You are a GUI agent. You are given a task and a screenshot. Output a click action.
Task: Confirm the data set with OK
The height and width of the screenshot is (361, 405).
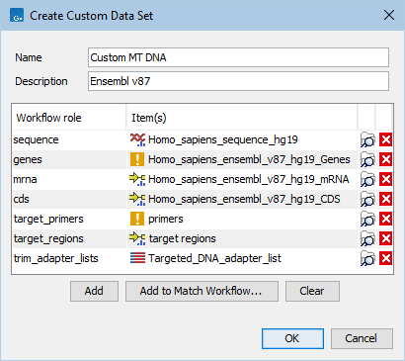[292, 338]
